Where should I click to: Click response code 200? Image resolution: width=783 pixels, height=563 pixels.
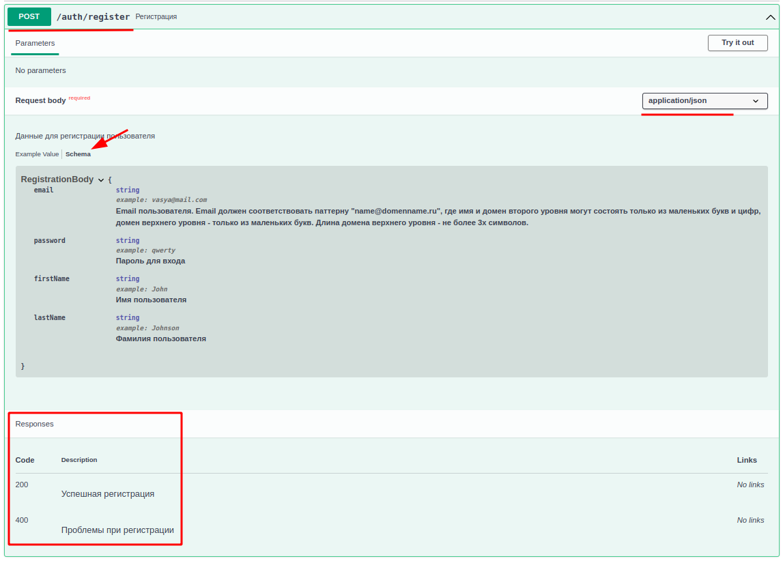(22, 485)
